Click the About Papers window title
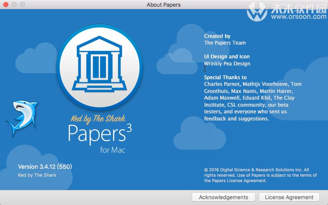Viewport: 328px width, 205px height. (x=164, y=5)
